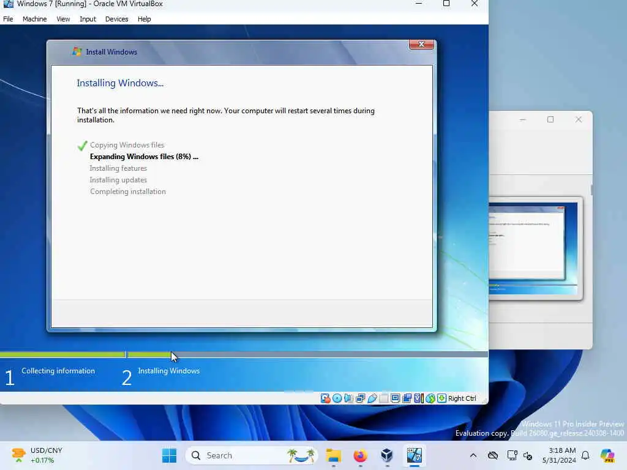Image resolution: width=627 pixels, height=470 pixels.
Task: Click the mouse integration status icon
Action: [430, 398]
